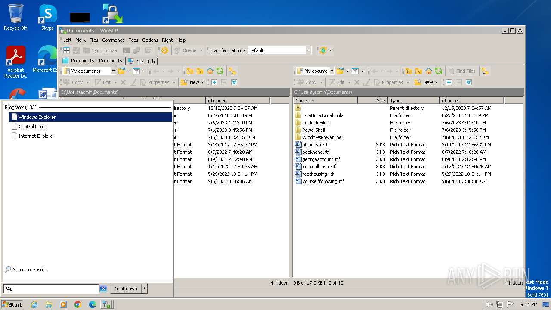
Task: Open Internet Explorer from the taskbar
Action: 34,304
